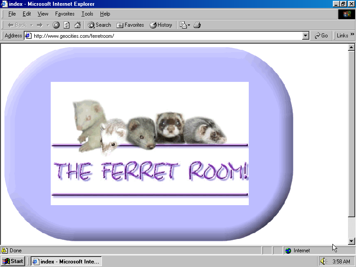Select the index - Microsoft Internet Explorer taskbar button
The image size is (356, 267).
pos(66,261)
